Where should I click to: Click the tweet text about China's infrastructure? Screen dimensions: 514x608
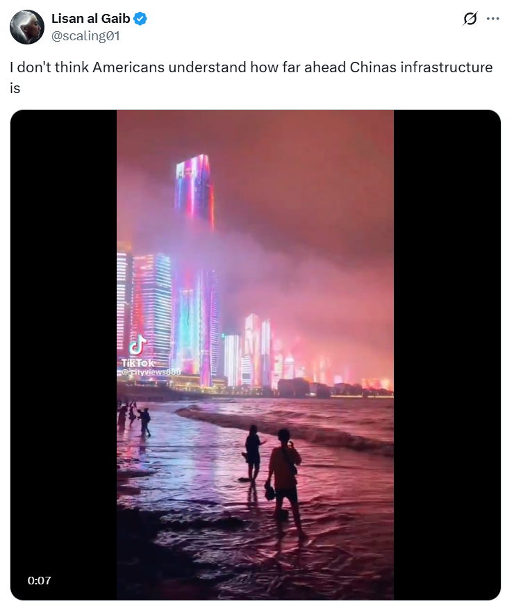click(251, 78)
